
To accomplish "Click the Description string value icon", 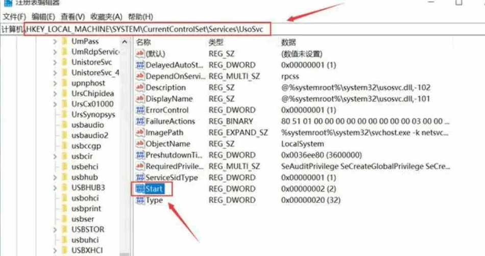I will (x=140, y=87).
